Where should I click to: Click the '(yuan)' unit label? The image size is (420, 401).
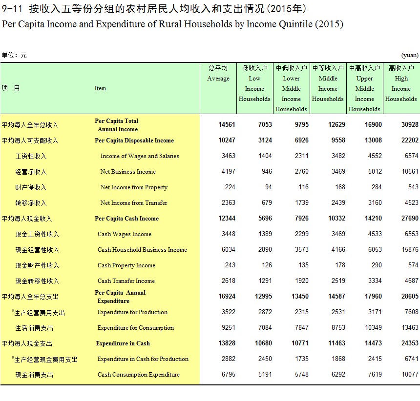tap(410, 56)
